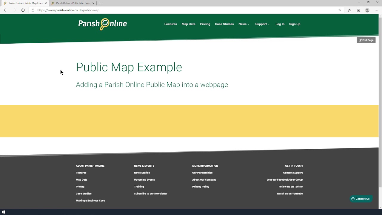Click the scrollbar up arrow

pyautogui.click(x=380, y=16)
